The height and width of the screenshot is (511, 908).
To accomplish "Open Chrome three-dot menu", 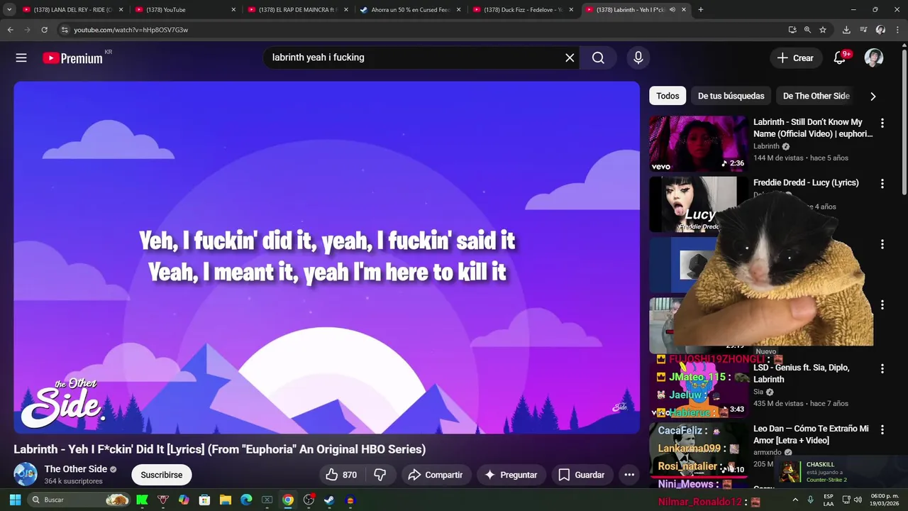I will (897, 30).
